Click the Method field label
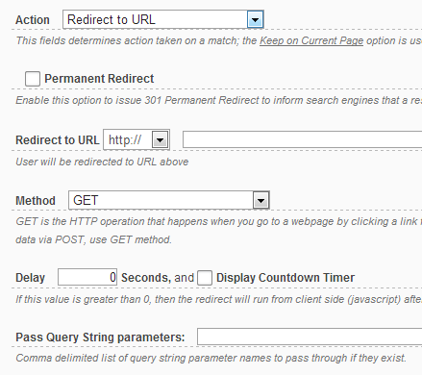This screenshot has width=422, height=375. point(36,201)
